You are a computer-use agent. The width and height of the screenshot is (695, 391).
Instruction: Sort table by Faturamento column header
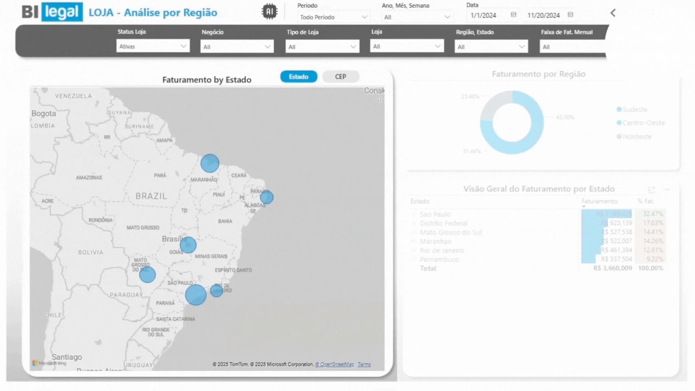click(x=599, y=201)
